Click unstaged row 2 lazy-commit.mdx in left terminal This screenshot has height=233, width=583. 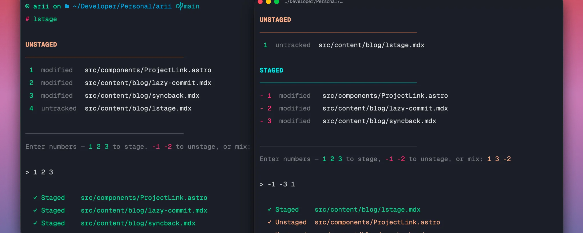(120, 83)
